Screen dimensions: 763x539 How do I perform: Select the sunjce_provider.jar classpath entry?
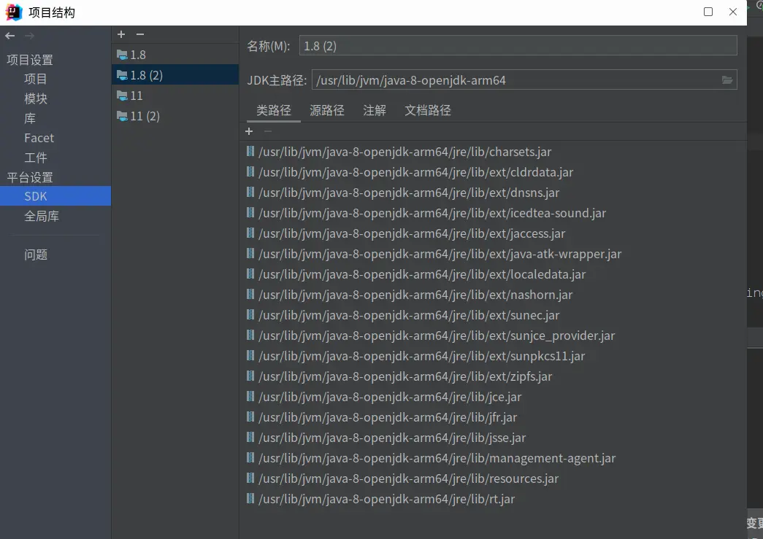tap(494, 336)
